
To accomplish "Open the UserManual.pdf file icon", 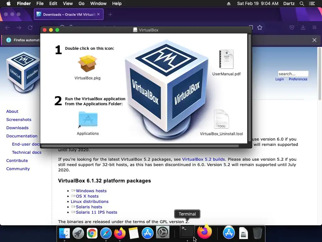I will (226, 59).
